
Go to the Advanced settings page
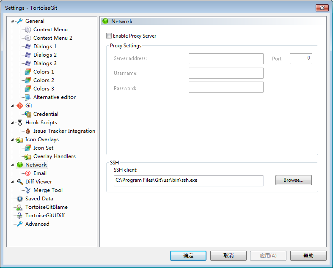coord(37,224)
